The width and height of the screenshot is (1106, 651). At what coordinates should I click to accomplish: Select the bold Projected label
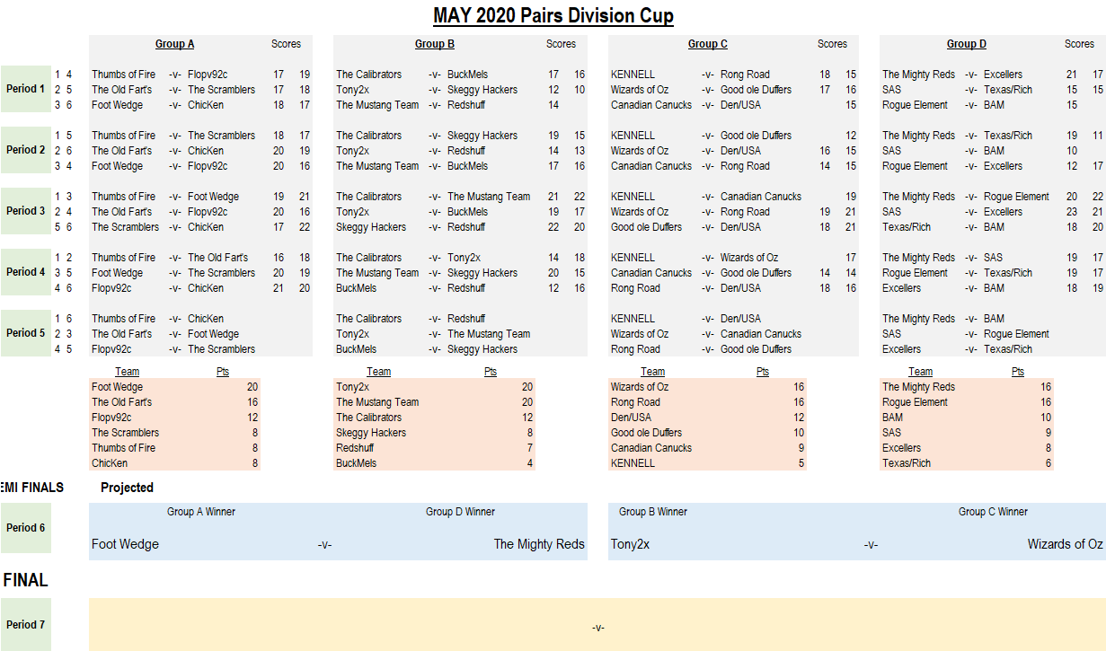(127, 488)
